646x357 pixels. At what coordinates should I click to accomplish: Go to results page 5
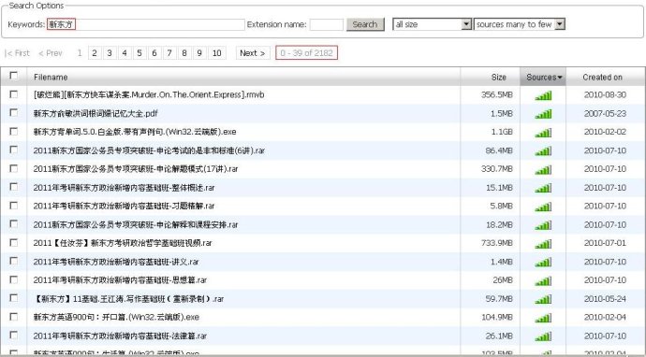(139, 53)
